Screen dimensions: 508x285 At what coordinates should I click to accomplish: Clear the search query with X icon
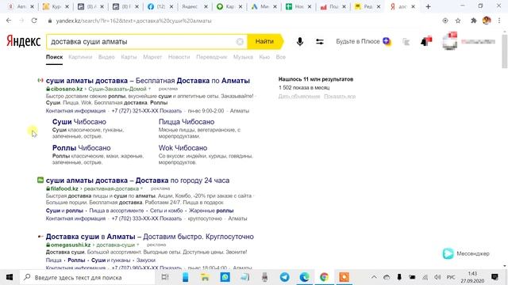coord(240,42)
